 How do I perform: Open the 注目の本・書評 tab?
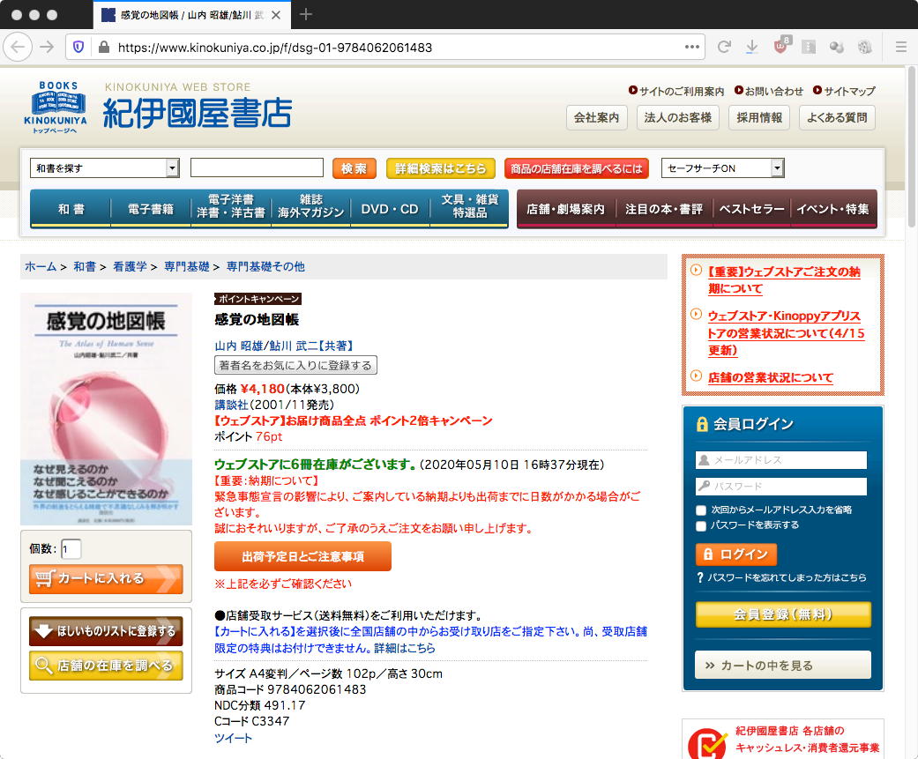click(664, 209)
